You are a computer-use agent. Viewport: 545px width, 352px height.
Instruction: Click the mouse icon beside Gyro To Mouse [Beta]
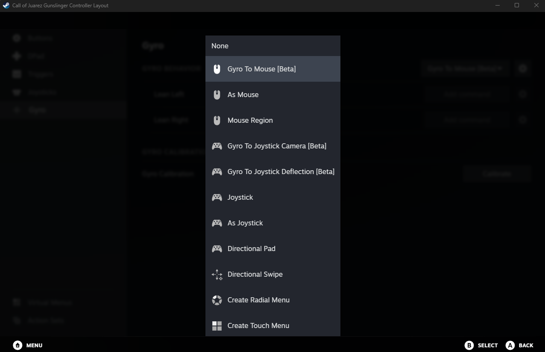pyautogui.click(x=217, y=69)
